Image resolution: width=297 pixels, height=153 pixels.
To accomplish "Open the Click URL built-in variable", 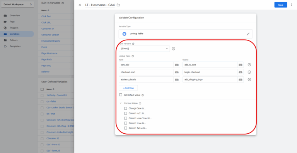I will [x=46, y=22].
